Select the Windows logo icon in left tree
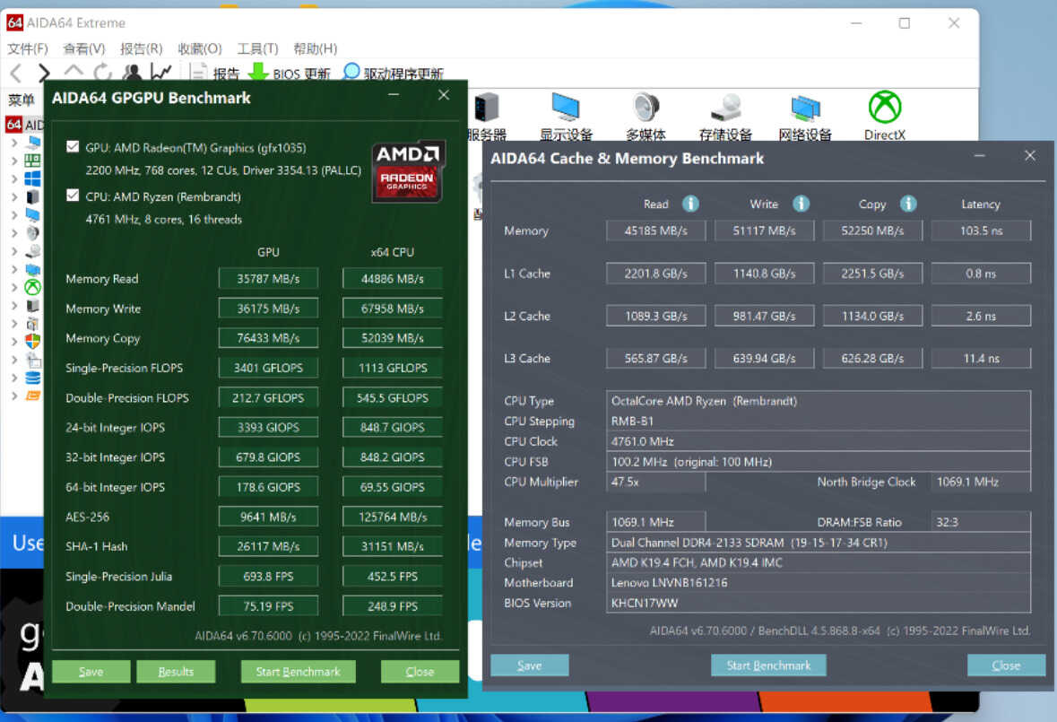This screenshot has width=1057, height=722. click(32, 178)
